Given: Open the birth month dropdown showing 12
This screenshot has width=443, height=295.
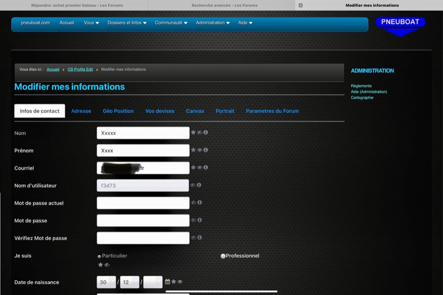Looking at the screenshot, I should (129, 282).
